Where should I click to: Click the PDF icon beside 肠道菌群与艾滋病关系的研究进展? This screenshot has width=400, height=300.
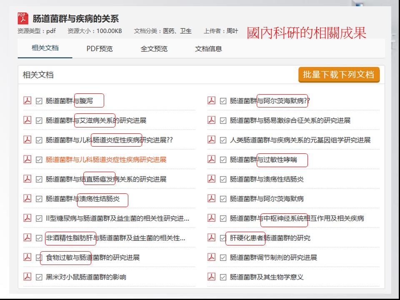click(27, 120)
